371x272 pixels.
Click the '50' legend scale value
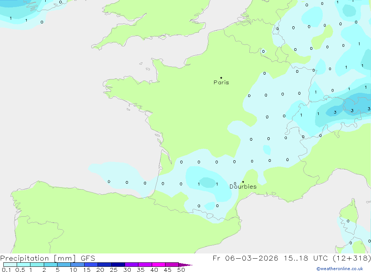pos(181,270)
